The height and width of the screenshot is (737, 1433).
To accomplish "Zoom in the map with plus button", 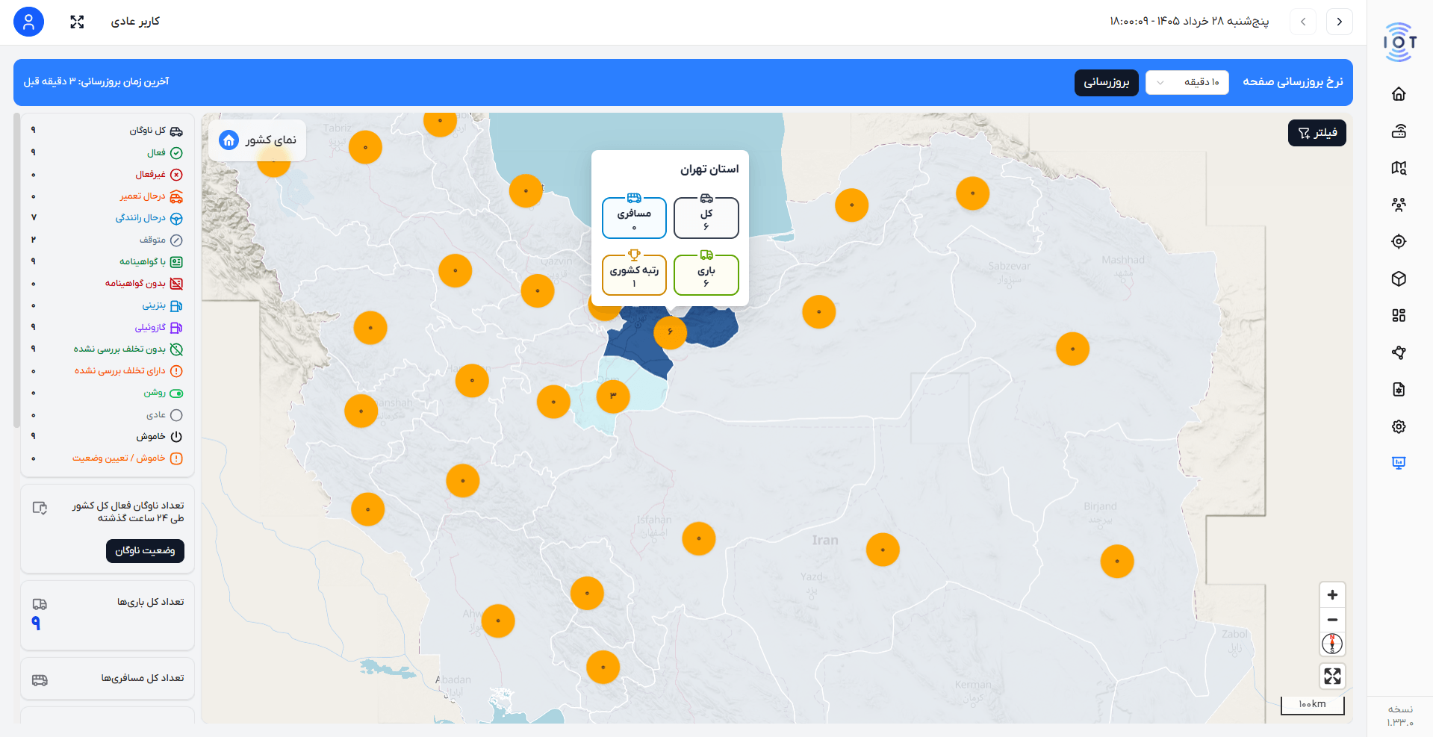I will point(1332,595).
